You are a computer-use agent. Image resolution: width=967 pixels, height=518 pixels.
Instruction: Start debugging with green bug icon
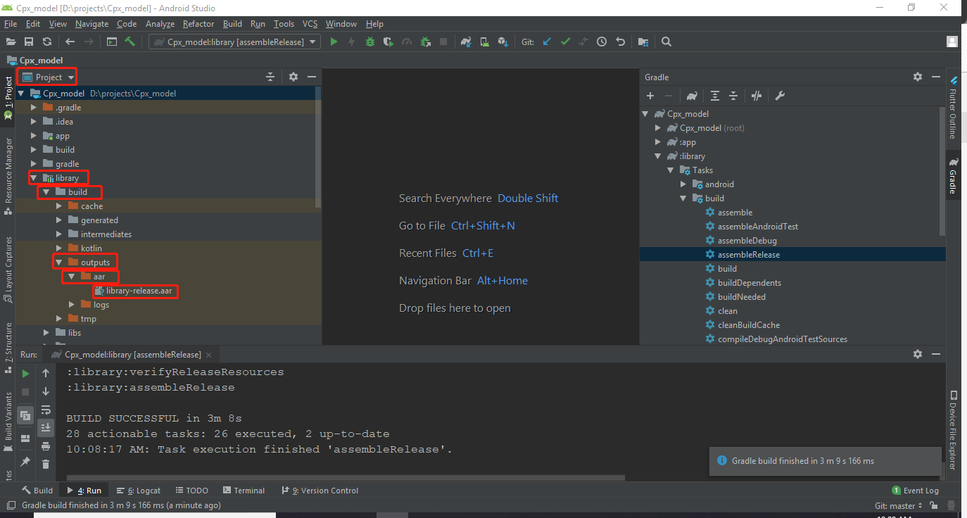pos(370,42)
